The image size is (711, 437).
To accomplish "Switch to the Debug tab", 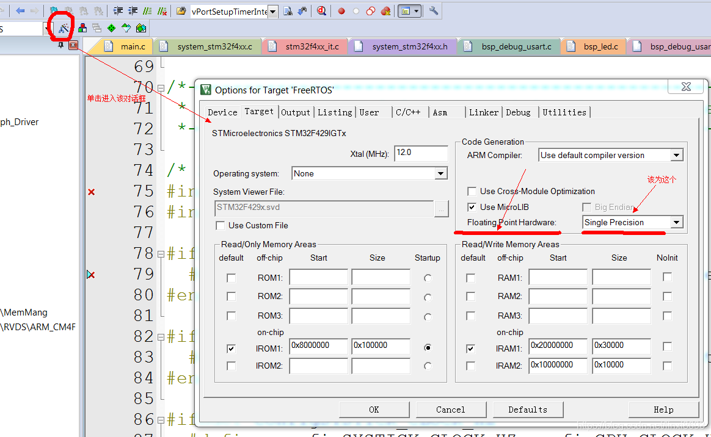I will click(518, 112).
